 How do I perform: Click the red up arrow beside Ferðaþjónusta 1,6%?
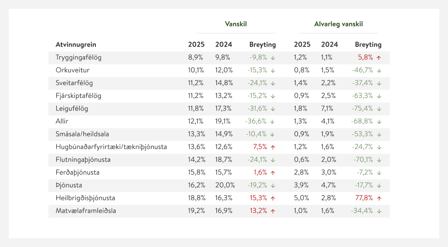(273, 172)
